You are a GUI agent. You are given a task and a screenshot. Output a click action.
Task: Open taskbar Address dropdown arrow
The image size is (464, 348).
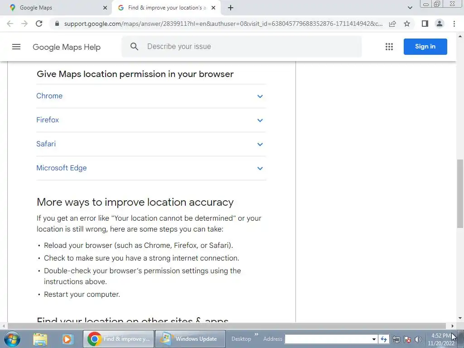pos(374,339)
